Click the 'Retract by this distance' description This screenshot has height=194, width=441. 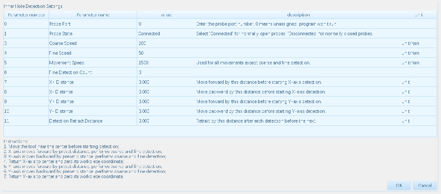pyautogui.click(x=256, y=121)
